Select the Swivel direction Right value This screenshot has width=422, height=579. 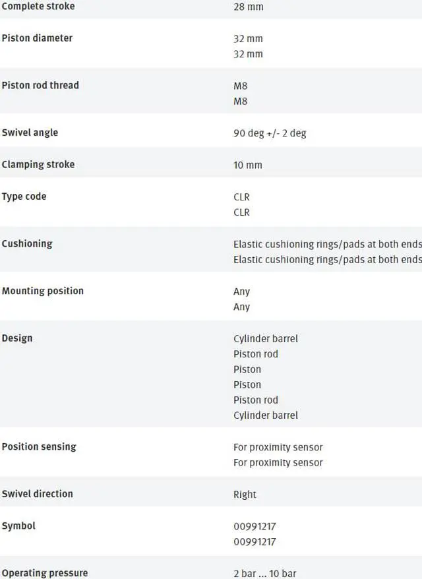(x=245, y=495)
